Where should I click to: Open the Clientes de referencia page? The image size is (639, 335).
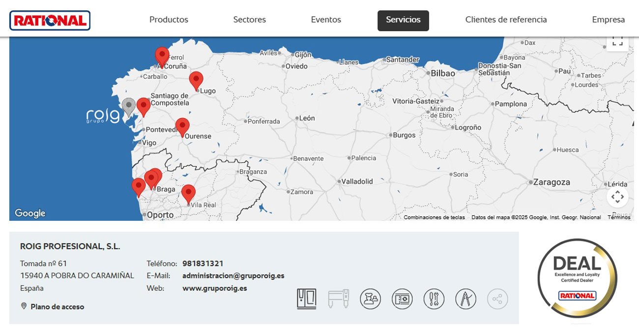click(506, 20)
